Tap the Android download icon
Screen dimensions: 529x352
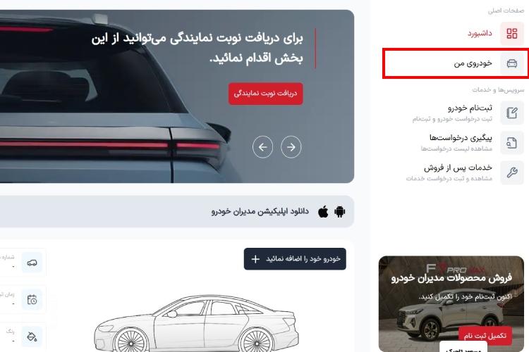(x=339, y=211)
